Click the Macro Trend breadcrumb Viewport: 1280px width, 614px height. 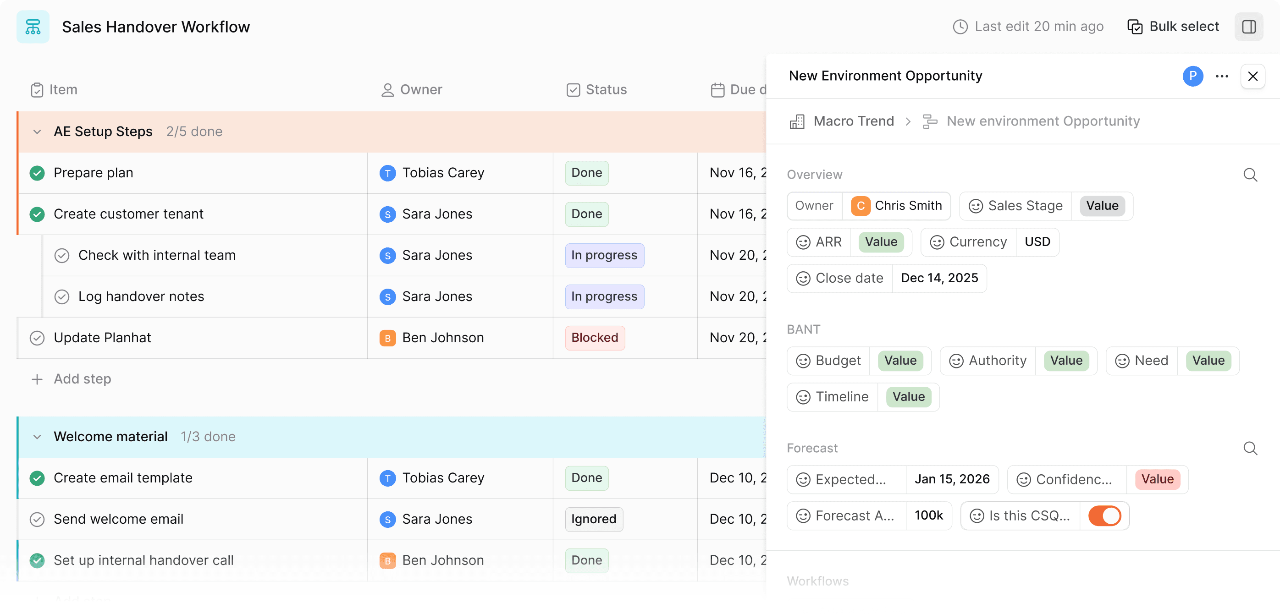[x=853, y=121]
